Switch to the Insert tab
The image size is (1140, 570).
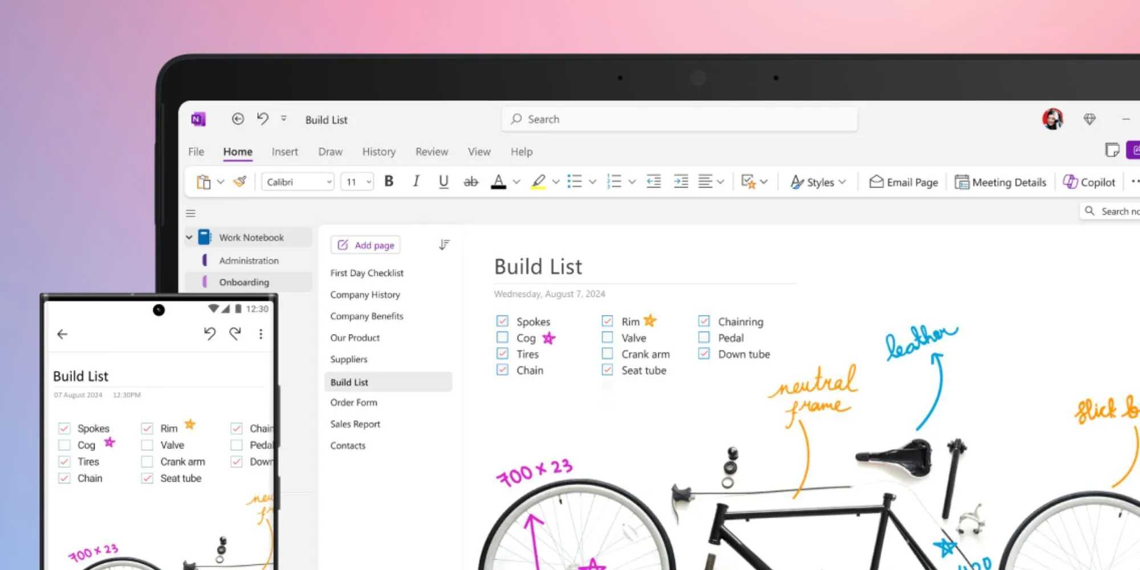tap(284, 152)
